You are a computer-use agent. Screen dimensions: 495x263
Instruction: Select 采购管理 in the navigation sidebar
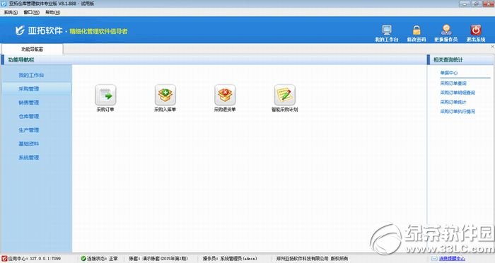point(29,89)
